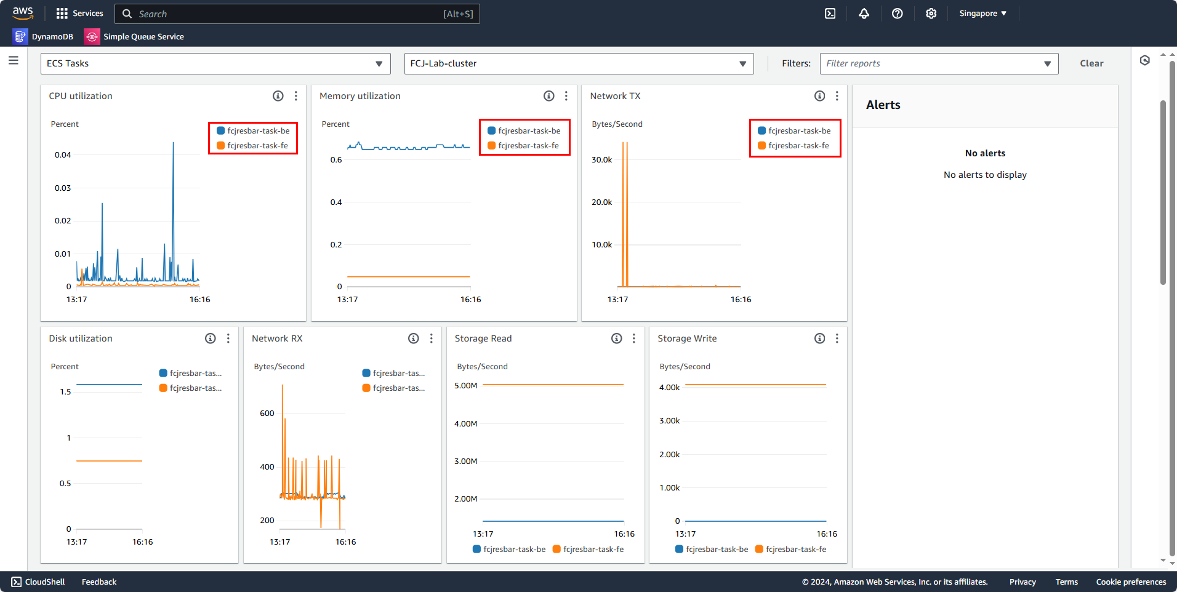Viewport: 1177px width, 592px height.
Task: Toggle orange legend entry in Network RX
Action: [x=394, y=388]
